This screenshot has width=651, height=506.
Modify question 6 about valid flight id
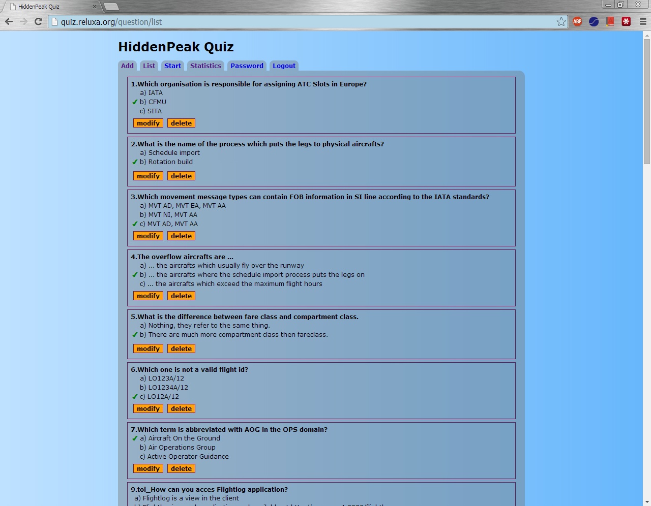point(148,408)
